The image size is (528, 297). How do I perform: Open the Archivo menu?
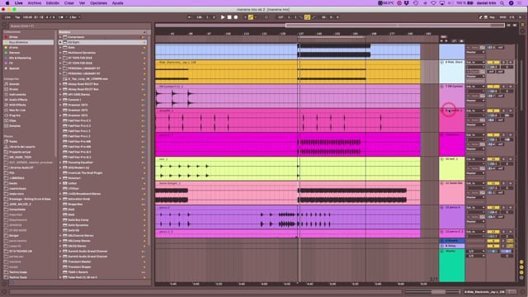pos(34,3)
